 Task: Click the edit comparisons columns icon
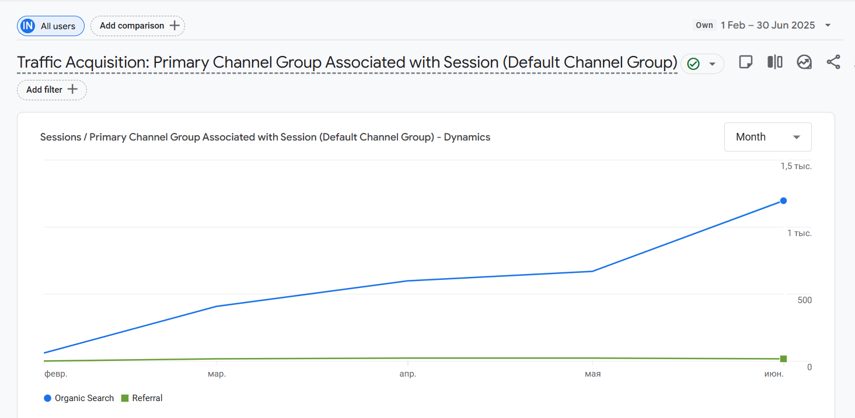coord(774,62)
